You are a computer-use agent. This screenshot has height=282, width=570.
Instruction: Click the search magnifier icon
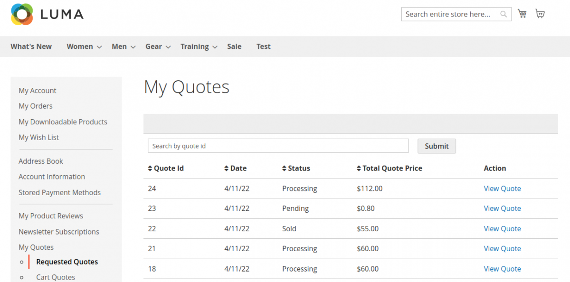point(503,14)
